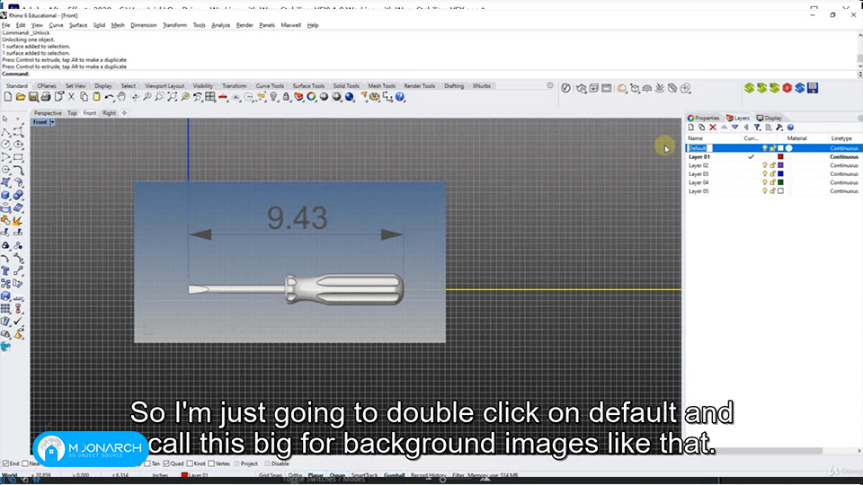Select the Polyline tool in left sidebar
The image size is (863, 485).
pos(5,132)
